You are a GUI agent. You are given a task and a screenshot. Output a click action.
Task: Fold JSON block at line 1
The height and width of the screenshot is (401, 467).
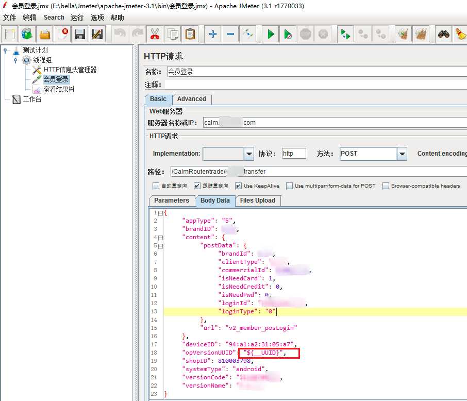click(x=160, y=213)
